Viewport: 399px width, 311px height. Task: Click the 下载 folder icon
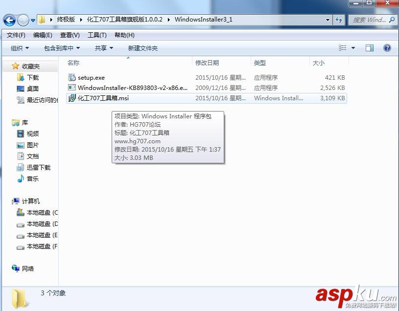pyautogui.click(x=21, y=77)
